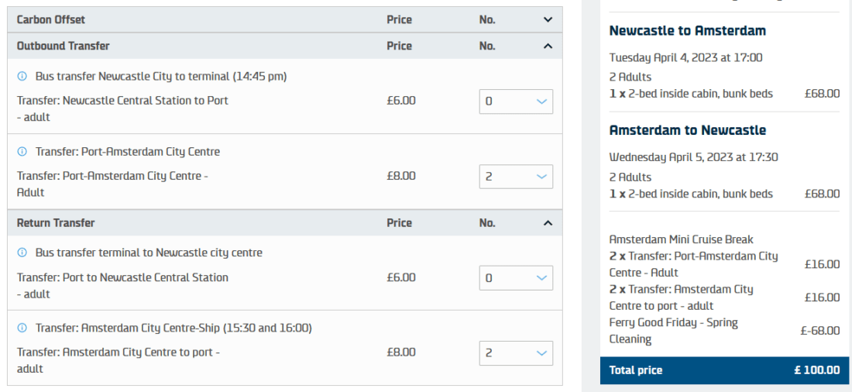Screen dimensions: 852x392
Task: Click the 'Bus transfer Newcastle City to terminal' title
Action: (x=162, y=77)
